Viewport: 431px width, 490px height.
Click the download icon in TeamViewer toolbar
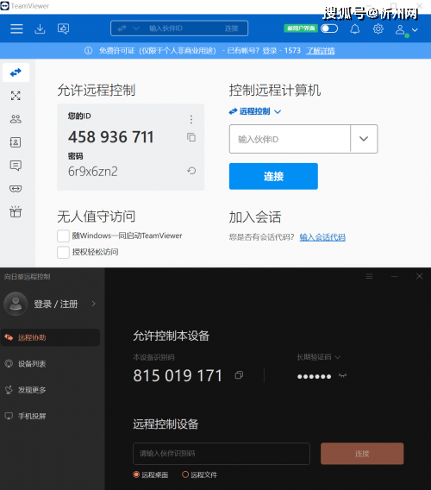pyautogui.click(x=40, y=28)
